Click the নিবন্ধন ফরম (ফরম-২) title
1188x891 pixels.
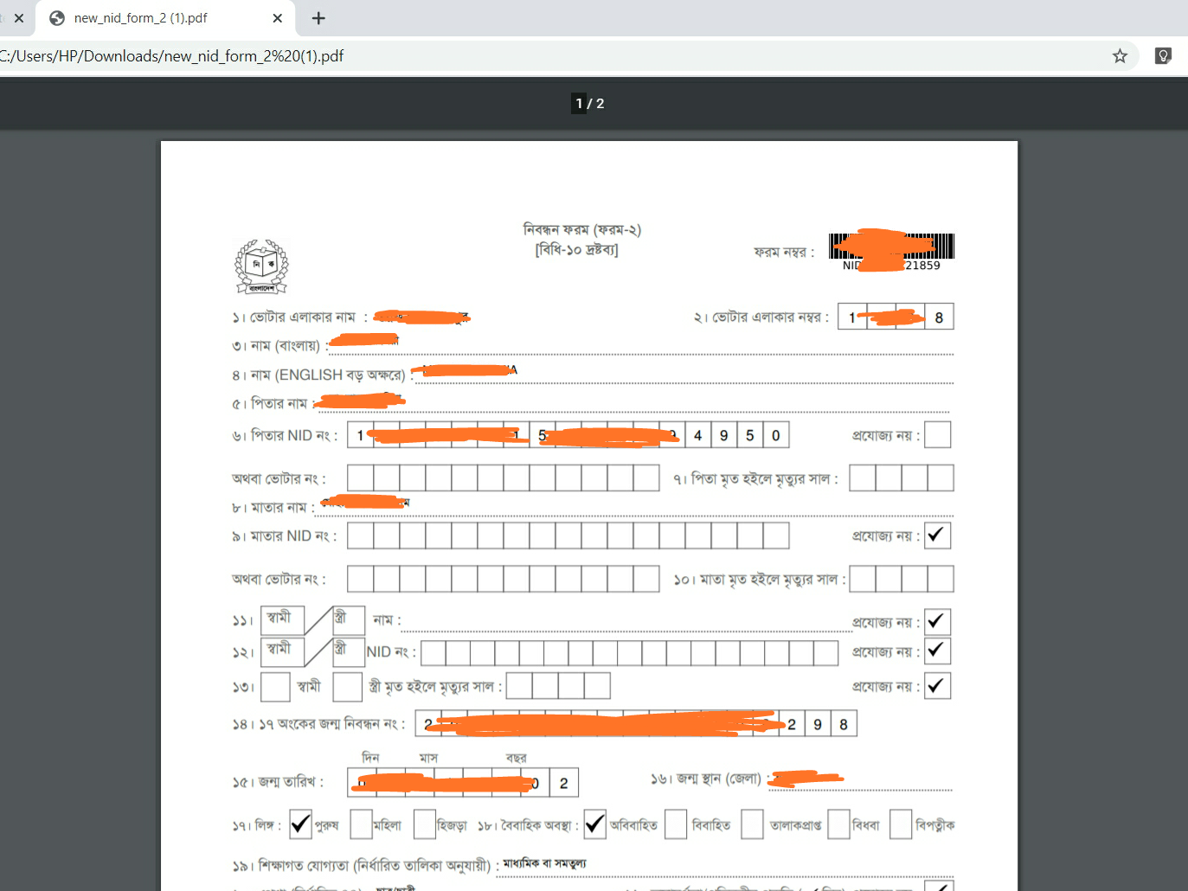click(581, 230)
